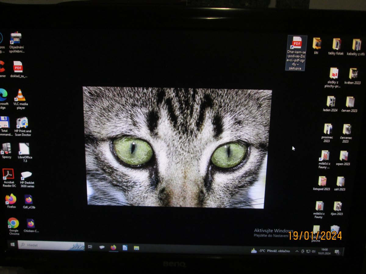Open the 'leden 2024' folder
This screenshot has width=366, height=274.
(x=331, y=101)
